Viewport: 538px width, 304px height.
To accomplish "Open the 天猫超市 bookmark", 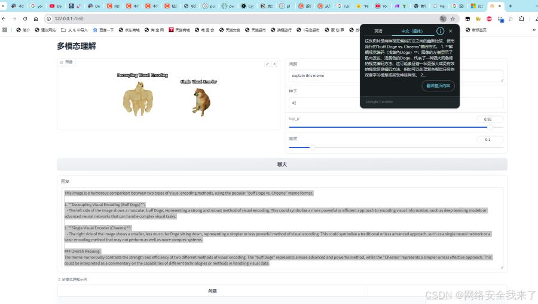I will (255, 30).
